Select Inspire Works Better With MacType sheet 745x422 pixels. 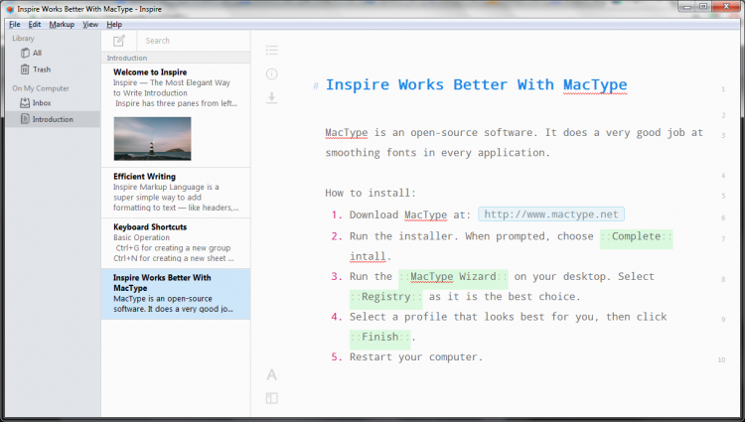[x=176, y=294]
